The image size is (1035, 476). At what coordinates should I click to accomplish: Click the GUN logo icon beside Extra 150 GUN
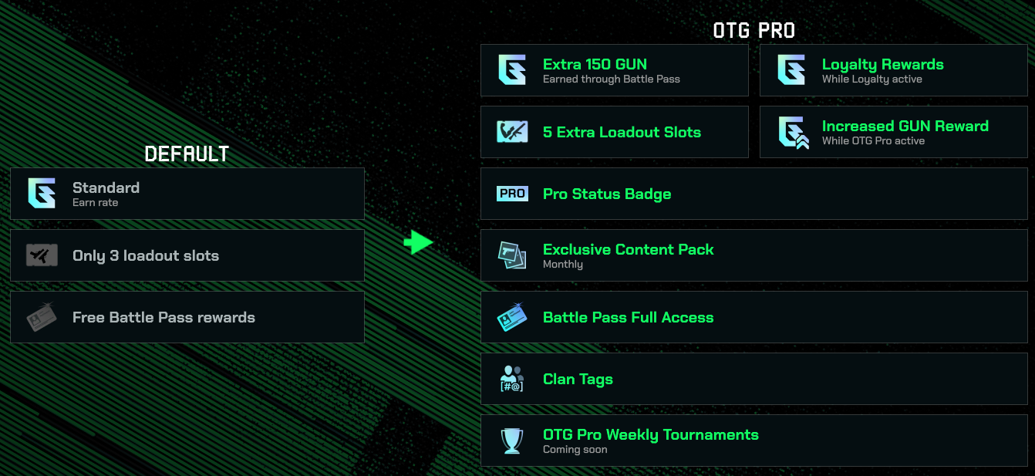[x=512, y=70]
